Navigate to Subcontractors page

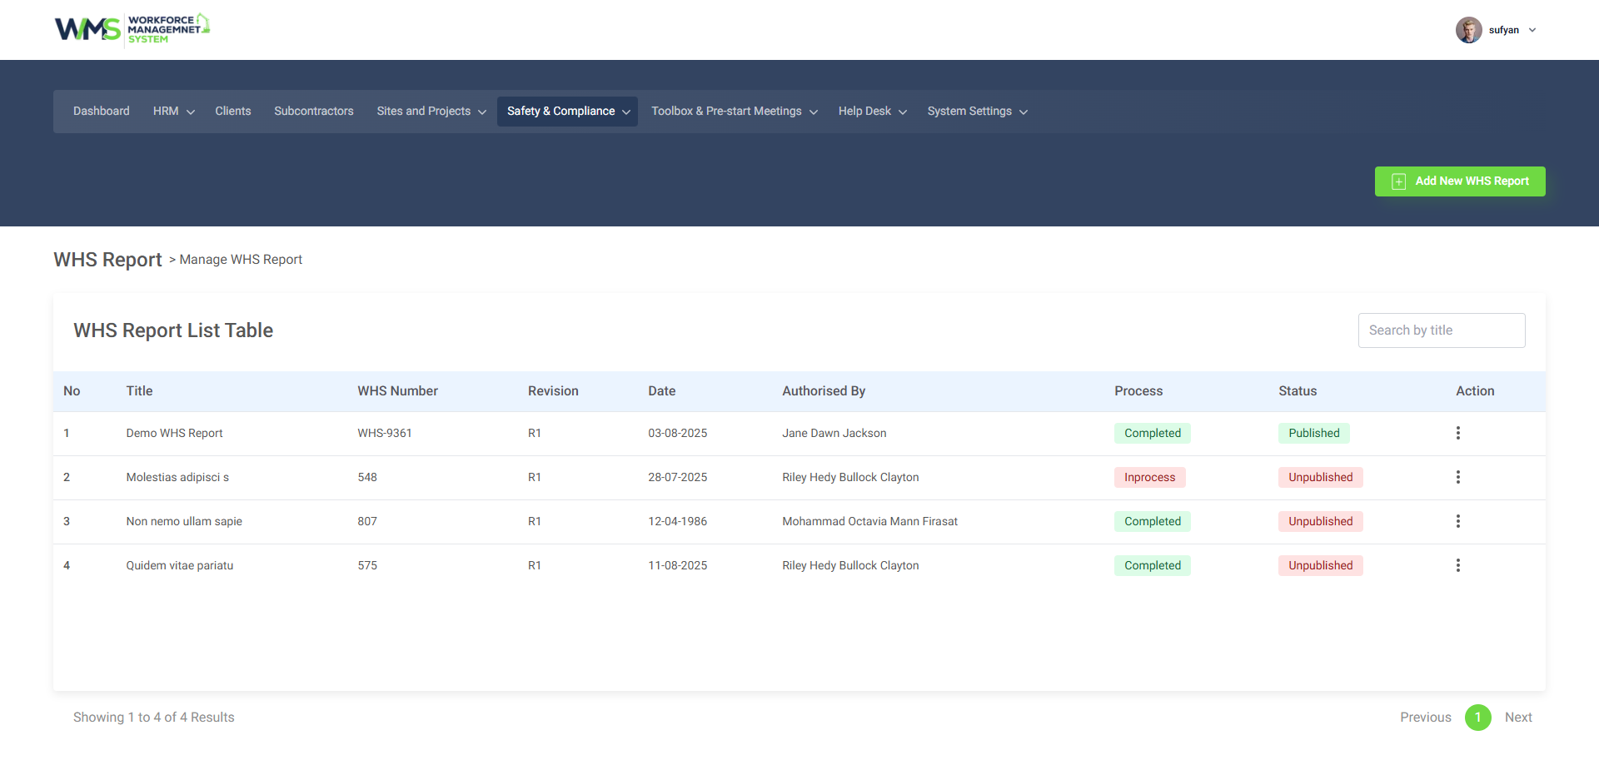pyautogui.click(x=313, y=112)
